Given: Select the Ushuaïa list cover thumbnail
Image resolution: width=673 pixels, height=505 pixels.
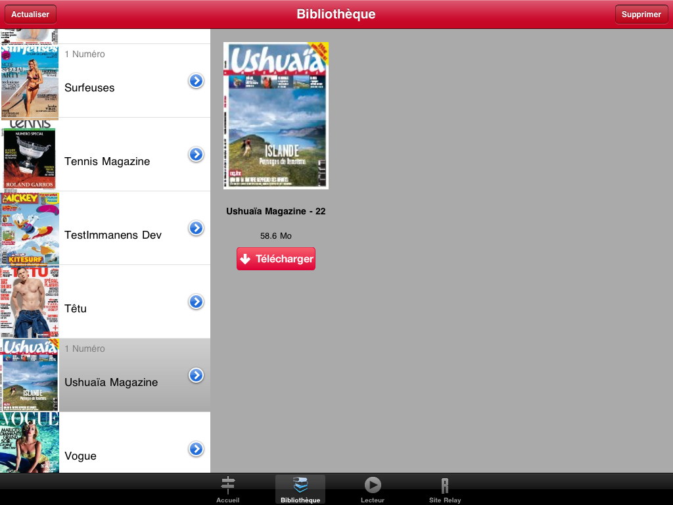Looking at the screenshot, I should pos(30,375).
